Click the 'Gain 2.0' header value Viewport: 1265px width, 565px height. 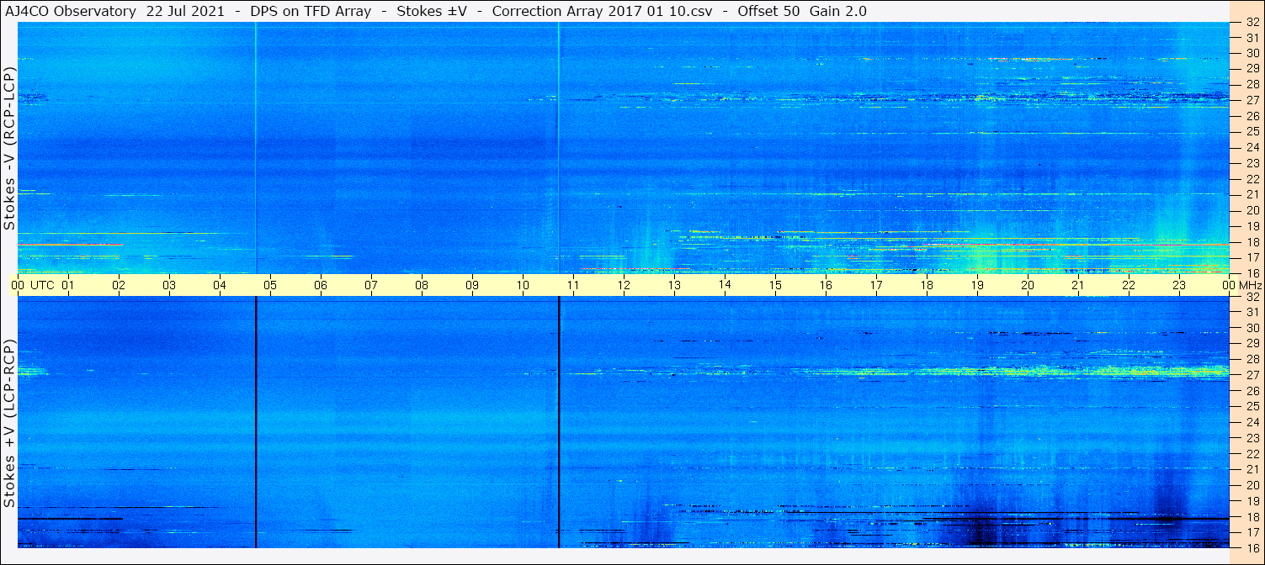pos(838,11)
